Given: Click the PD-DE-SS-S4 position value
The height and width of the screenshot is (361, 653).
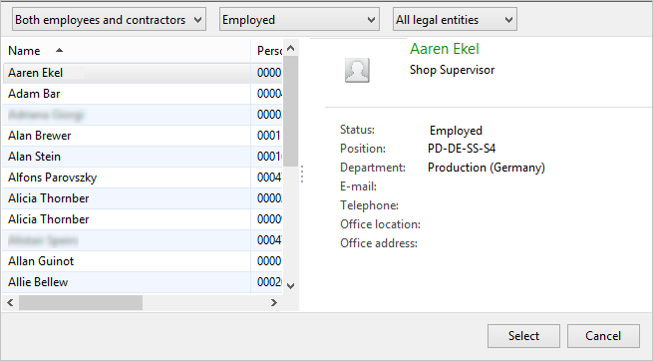Looking at the screenshot, I should (462, 149).
